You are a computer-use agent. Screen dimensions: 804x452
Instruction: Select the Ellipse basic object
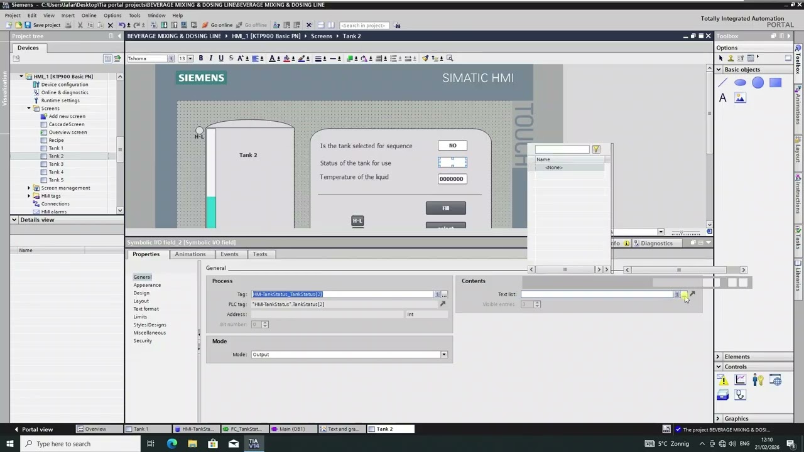point(740,82)
